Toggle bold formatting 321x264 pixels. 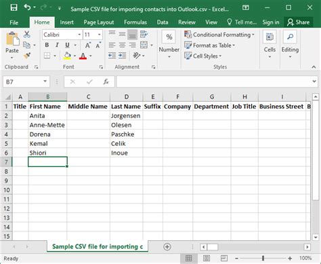pos(47,45)
